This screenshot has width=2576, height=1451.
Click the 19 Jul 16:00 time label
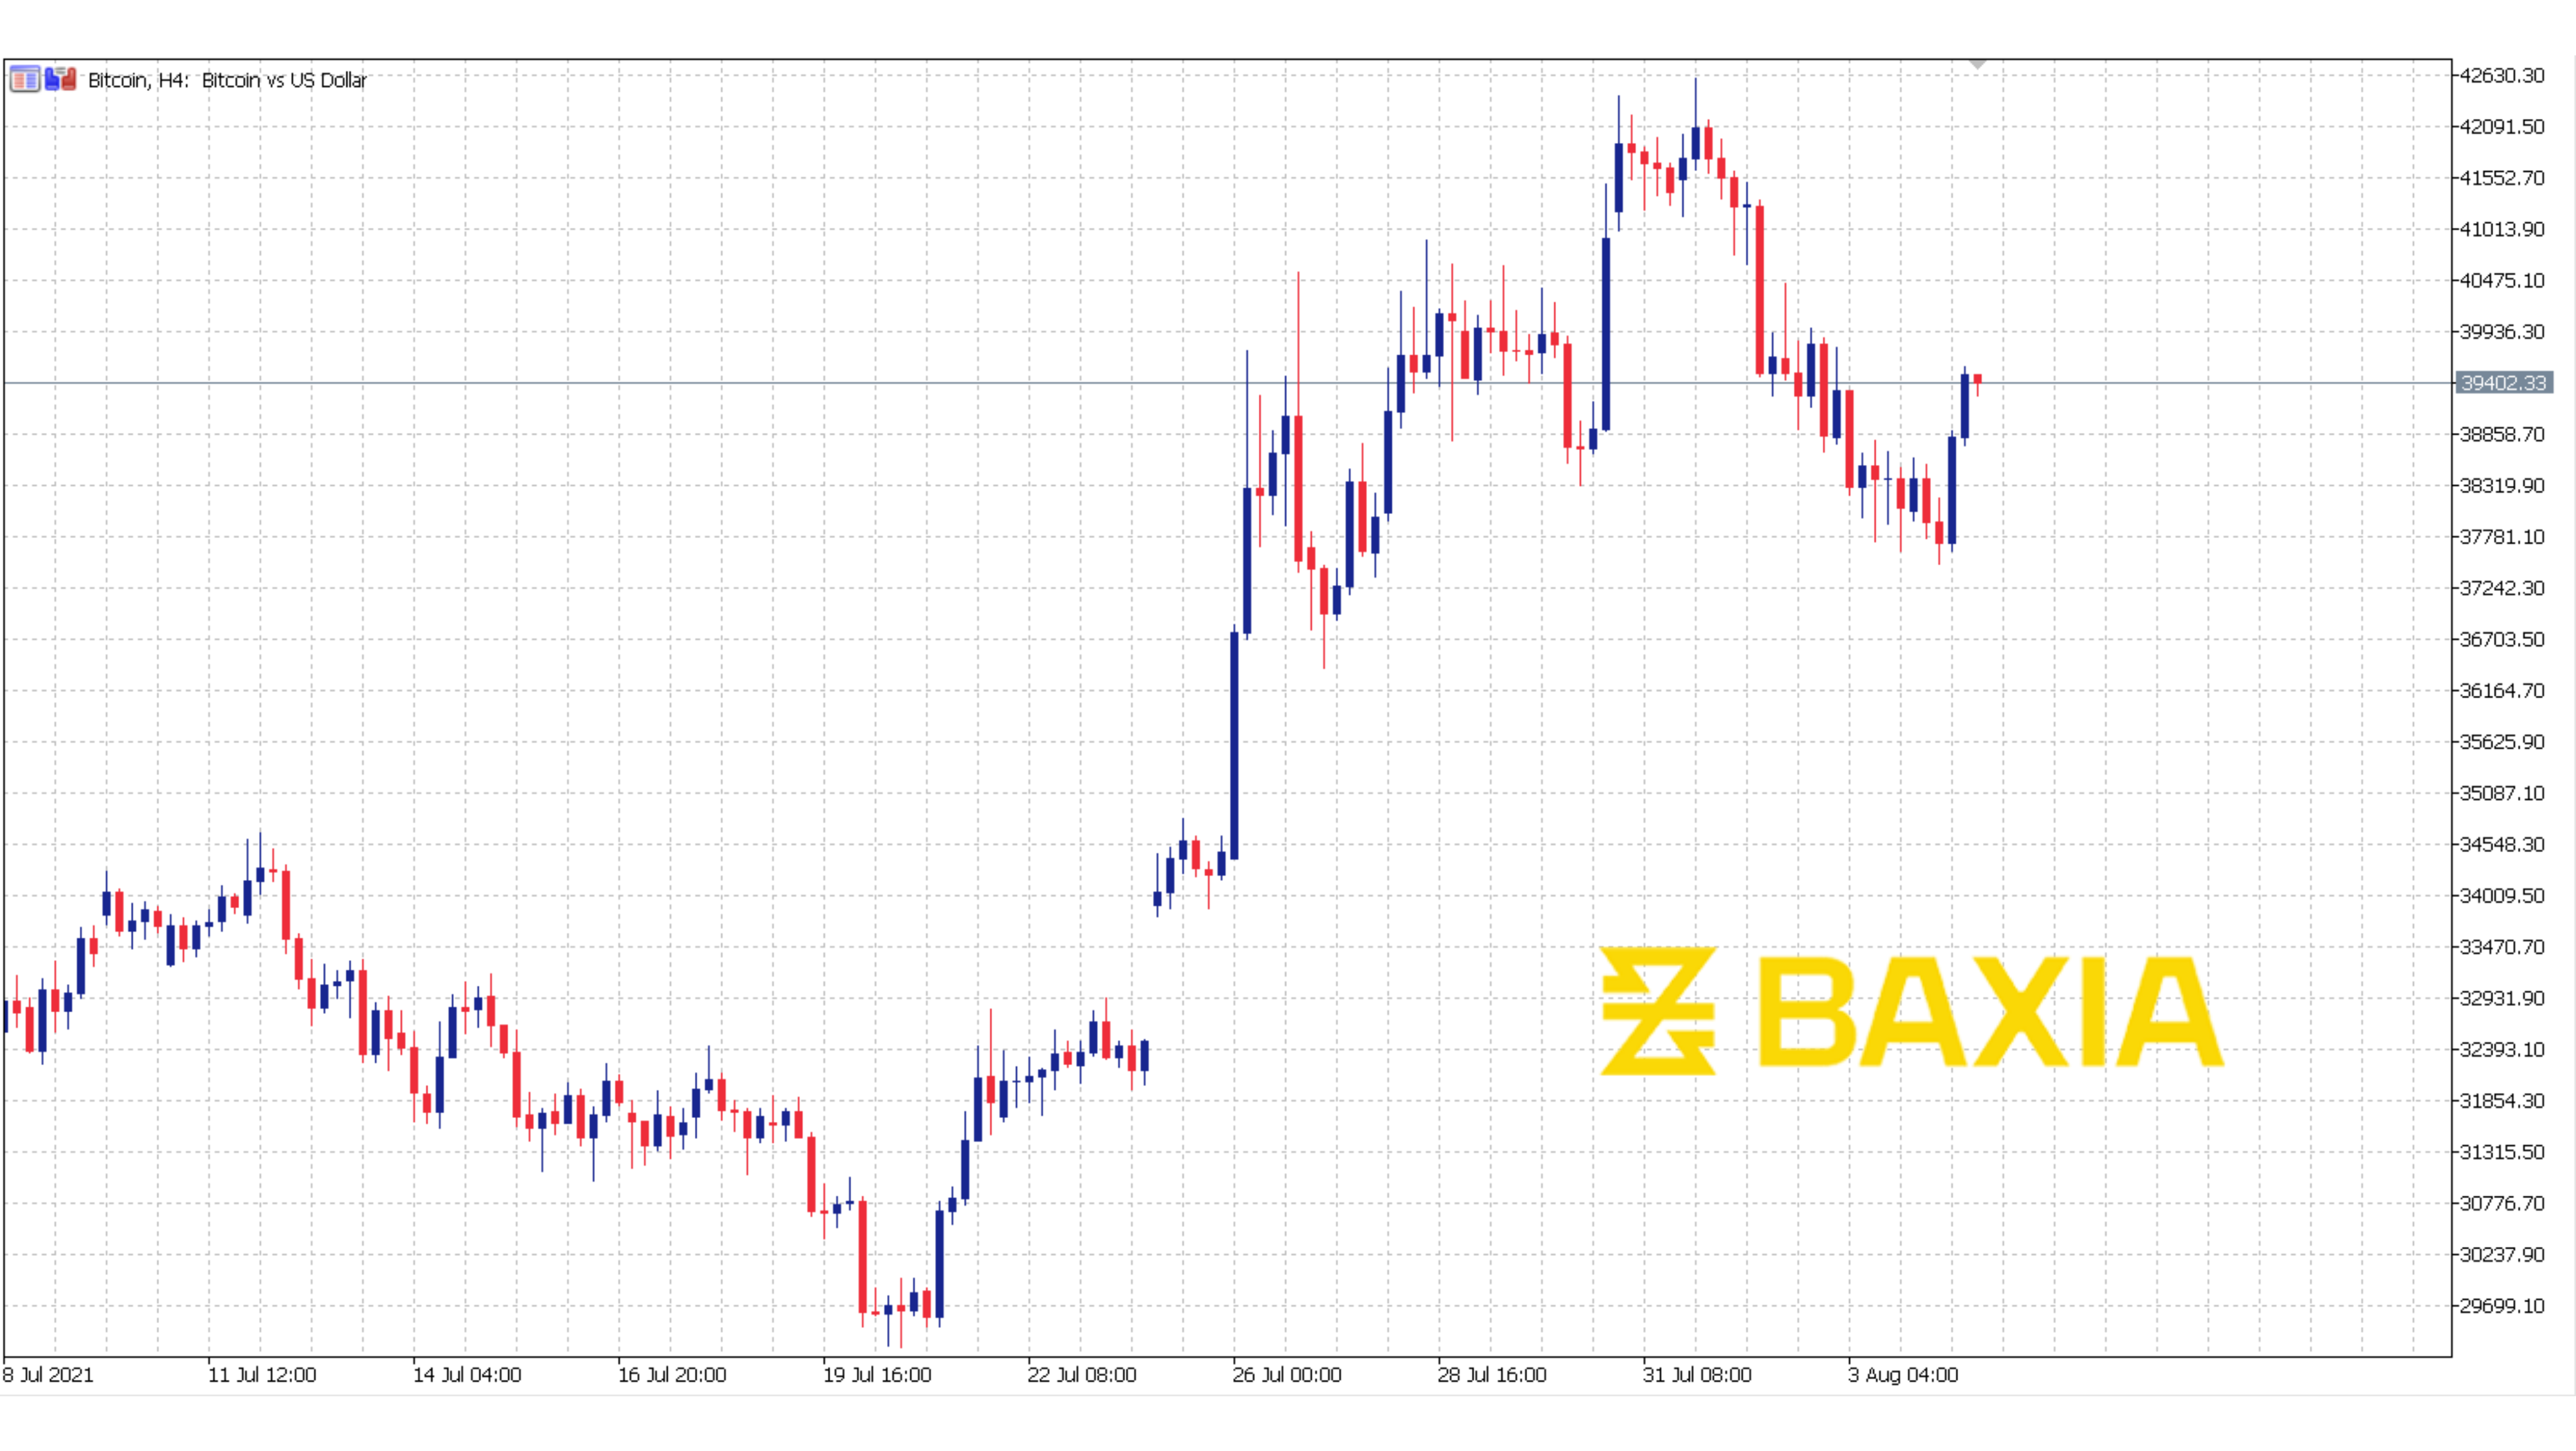876,1375
